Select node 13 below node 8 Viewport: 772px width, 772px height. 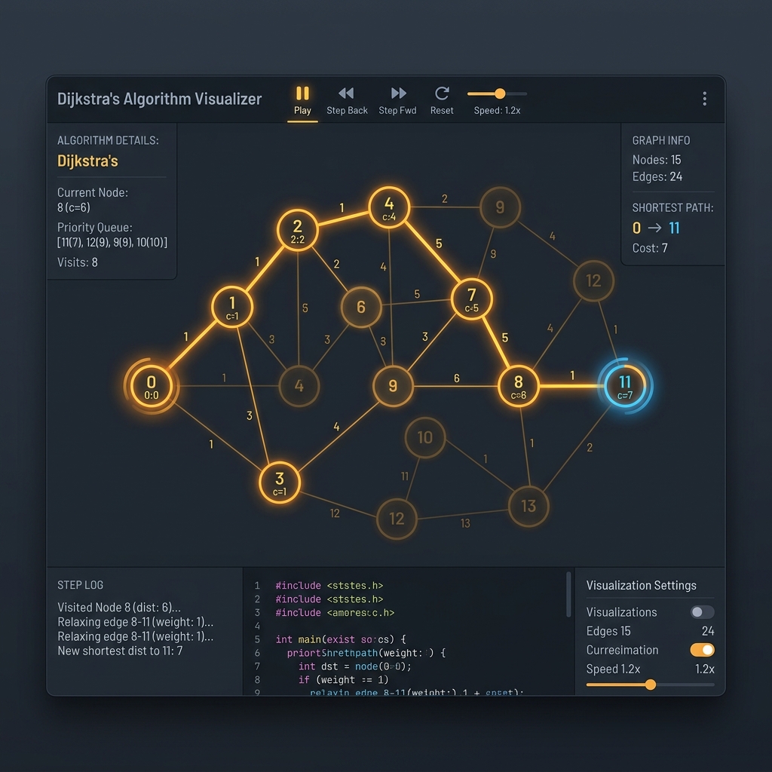pos(528,506)
